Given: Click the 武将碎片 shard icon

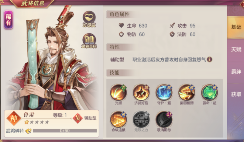Looking at the screenshot, I should coord(29,131).
